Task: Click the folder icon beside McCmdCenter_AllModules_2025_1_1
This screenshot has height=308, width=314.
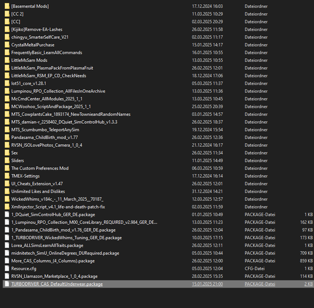Action: tap(7, 99)
